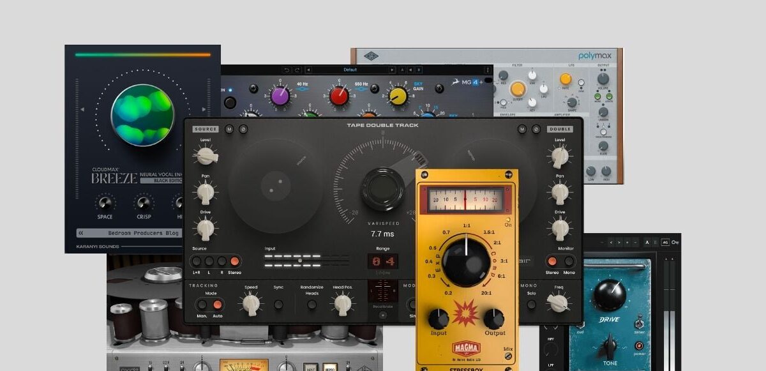Click the SOURCE panel label
The height and width of the screenshot is (371, 766).
tap(206, 129)
